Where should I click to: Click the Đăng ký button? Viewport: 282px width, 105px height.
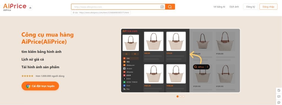251,7
